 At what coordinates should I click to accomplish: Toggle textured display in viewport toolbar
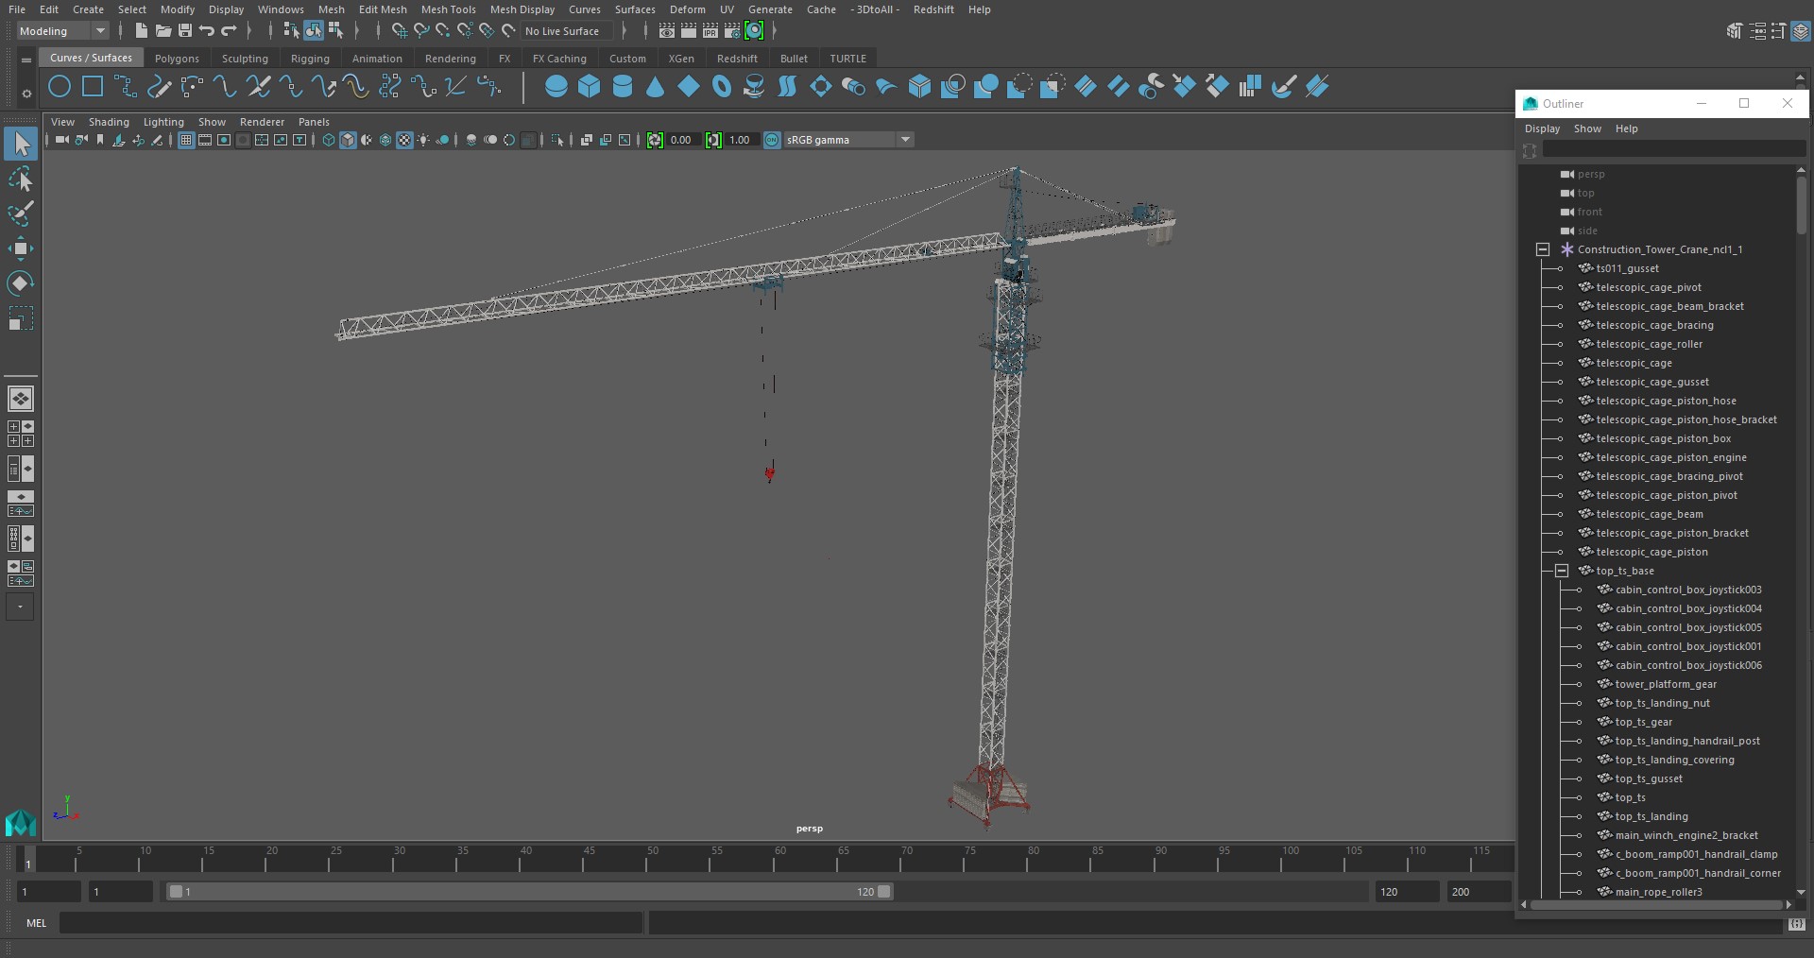(404, 140)
